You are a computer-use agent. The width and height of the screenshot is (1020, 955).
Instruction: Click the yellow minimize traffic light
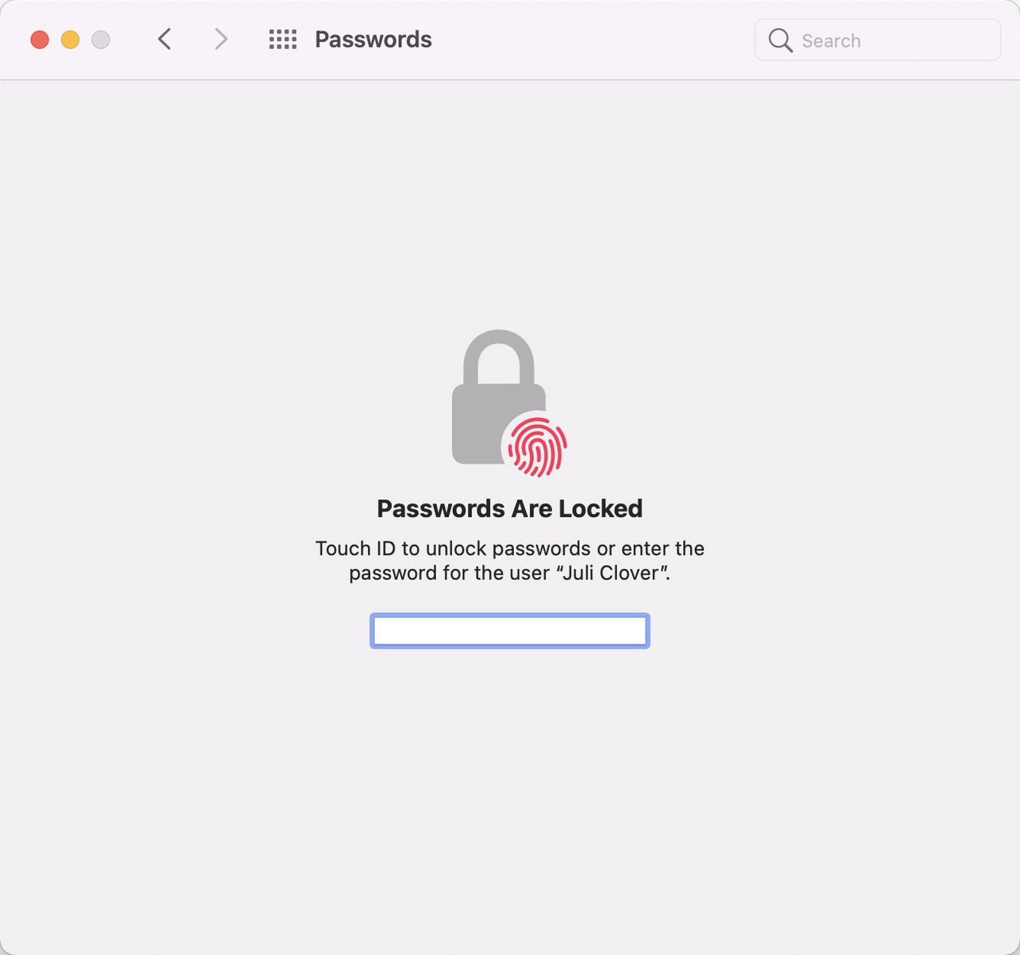[x=69, y=39]
